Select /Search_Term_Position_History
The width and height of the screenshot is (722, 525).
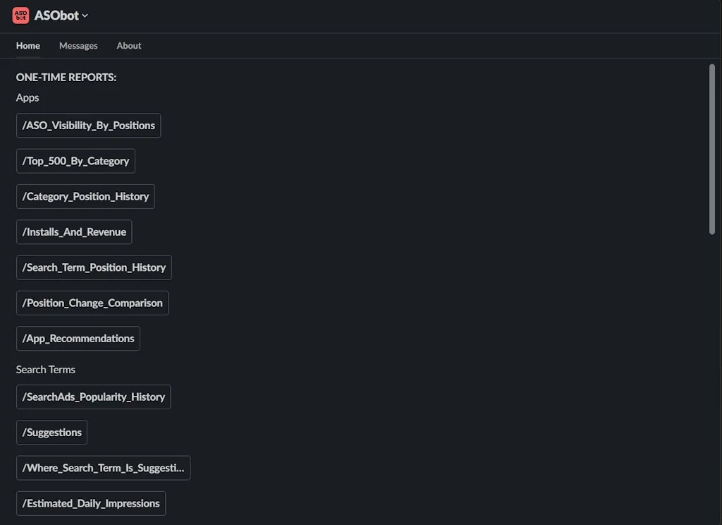94,267
